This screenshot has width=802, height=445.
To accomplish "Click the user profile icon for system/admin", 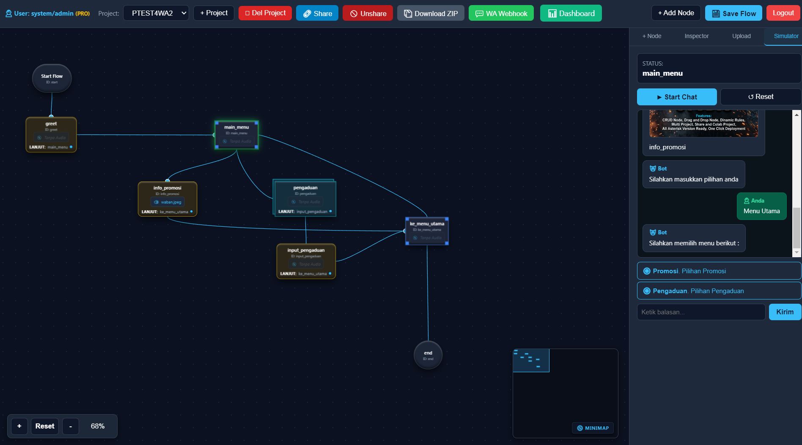I will click(8, 14).
